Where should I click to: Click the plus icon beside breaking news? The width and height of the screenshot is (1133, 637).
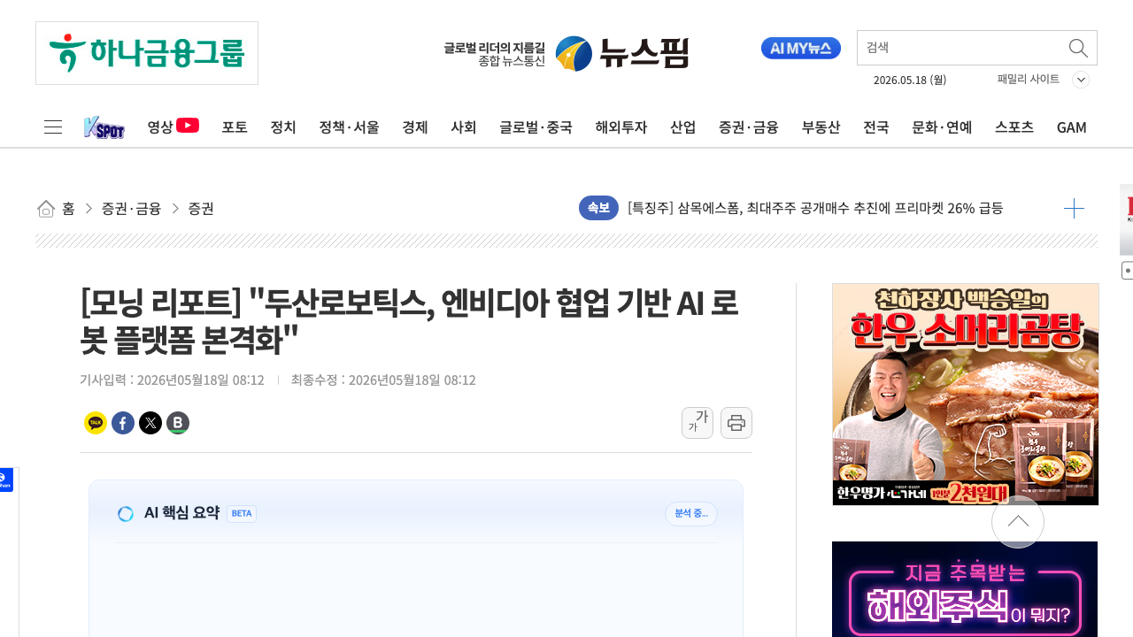click(1074, 209)
